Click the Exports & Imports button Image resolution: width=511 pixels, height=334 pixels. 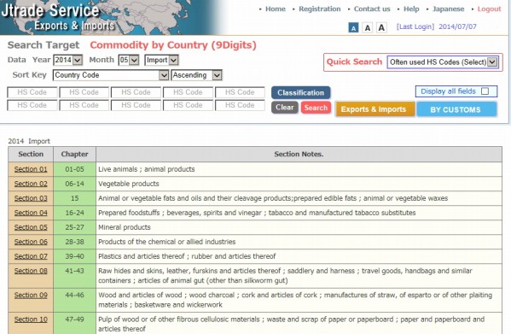(375, 109)
